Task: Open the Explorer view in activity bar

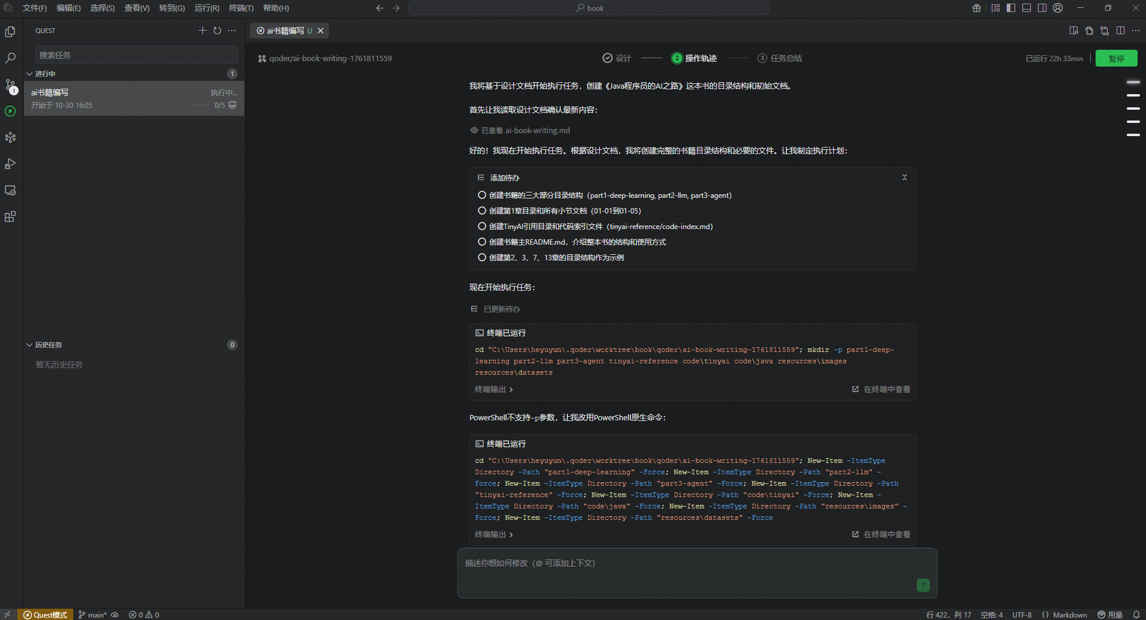Action: click(x=10, y=32)
